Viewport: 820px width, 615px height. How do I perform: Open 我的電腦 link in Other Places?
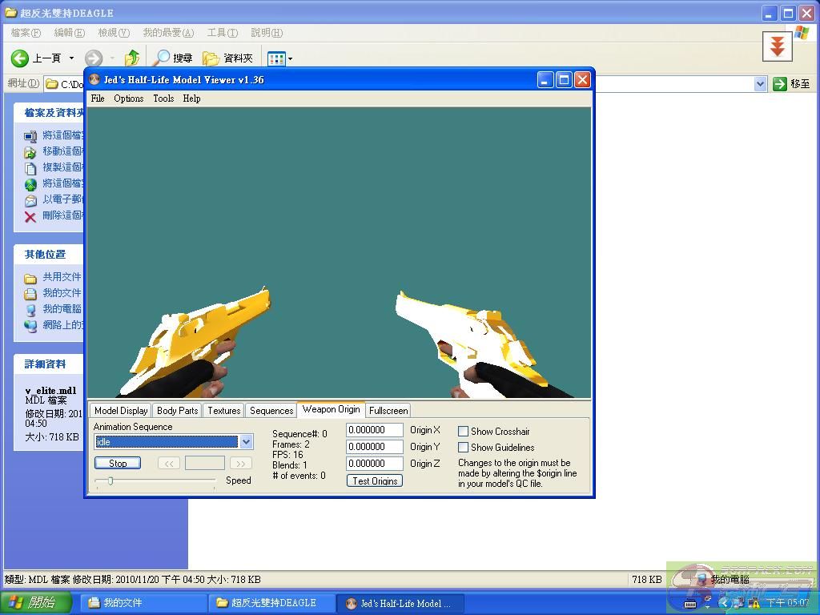pos(62,309)
